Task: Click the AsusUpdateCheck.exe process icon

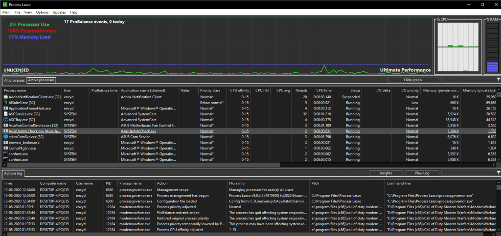Action: click(5, 131)
